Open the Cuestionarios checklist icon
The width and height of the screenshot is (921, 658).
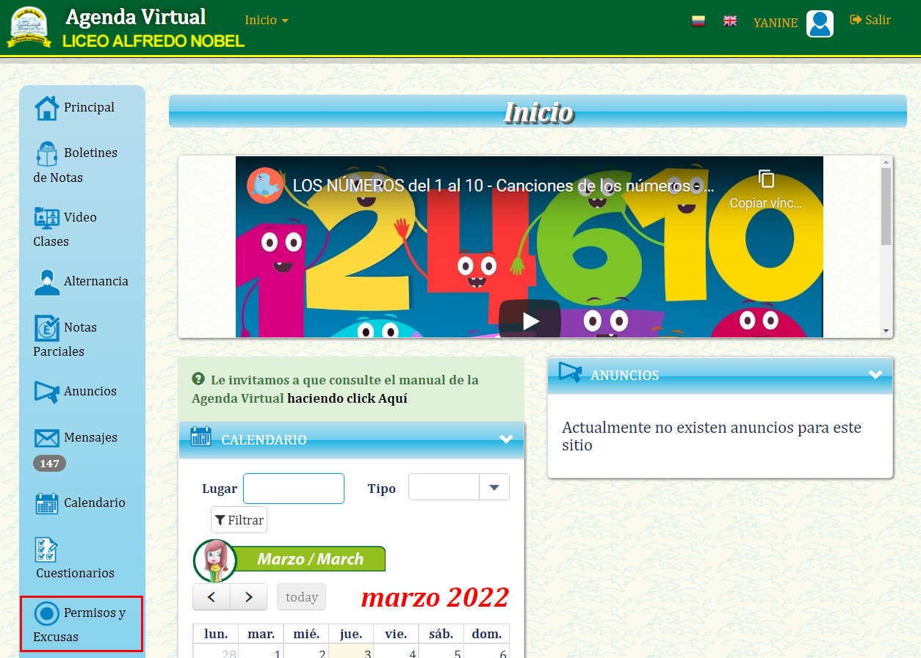(47, 549)
